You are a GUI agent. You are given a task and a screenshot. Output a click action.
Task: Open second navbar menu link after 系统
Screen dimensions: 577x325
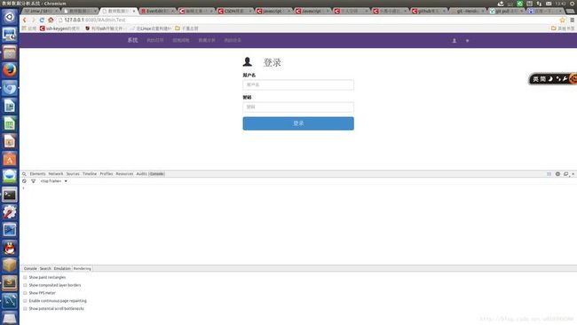[155, 40]
